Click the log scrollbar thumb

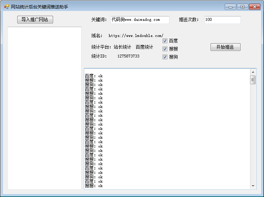pyautogui.click(x=253, y=80)
